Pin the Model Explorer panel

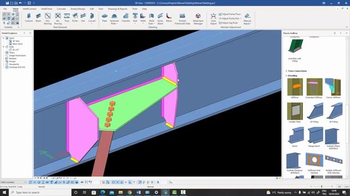pyautogui.click(x=24, y=33)
